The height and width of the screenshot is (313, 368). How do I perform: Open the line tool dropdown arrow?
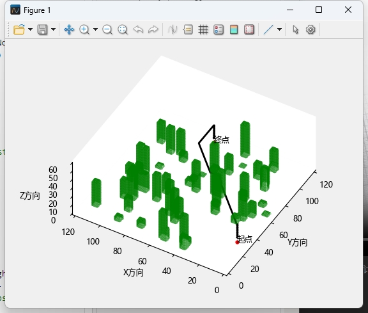(279, 29)
